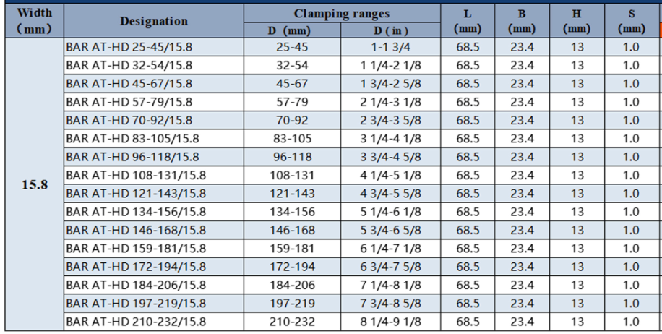Viewport: 662px width, 334px height.
Task: Select the 146-168 D (mm) cell
Action: 292,230
